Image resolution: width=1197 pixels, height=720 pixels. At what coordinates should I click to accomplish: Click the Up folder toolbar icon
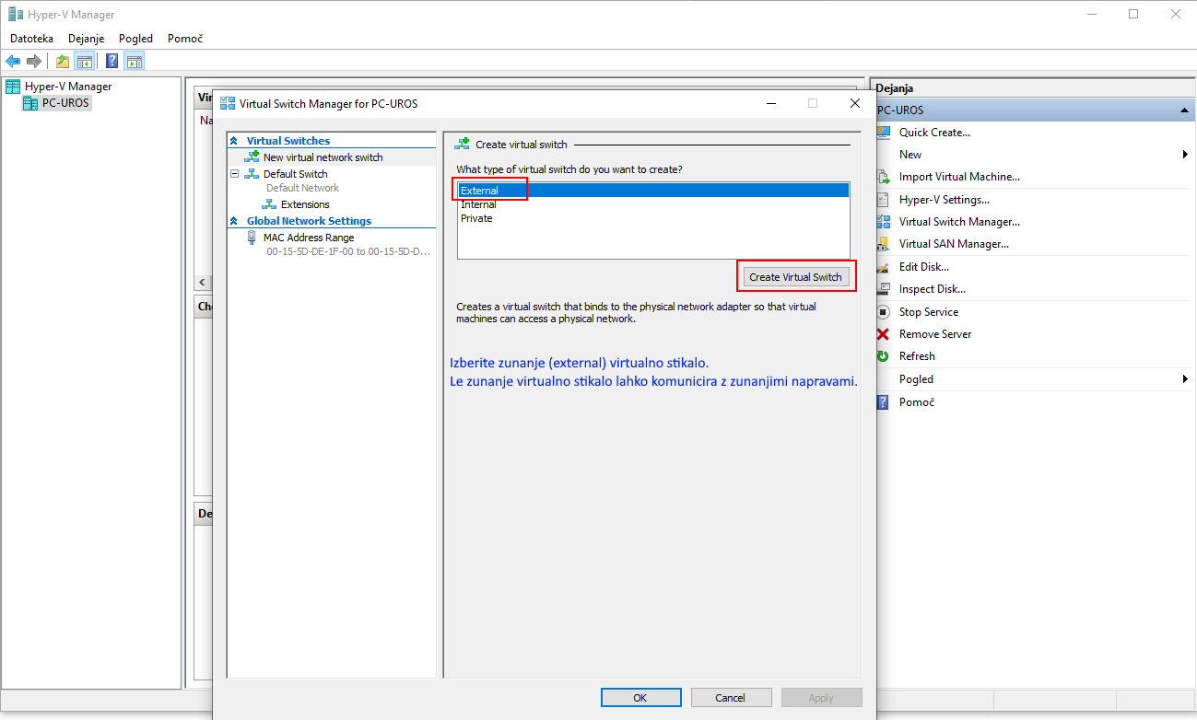click(x=63, y=62)
